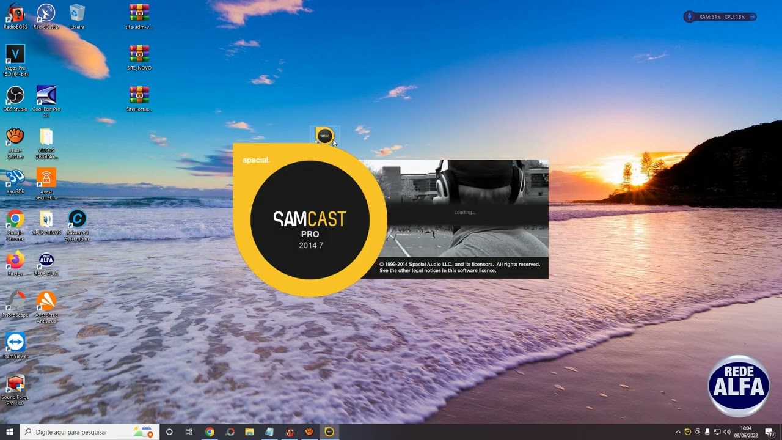Click the SAM Cast system tray icon
Screen dimensions: 782x440
[687, 432]
